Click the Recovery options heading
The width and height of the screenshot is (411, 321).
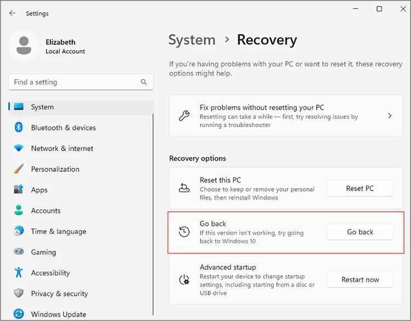click(x=198, y=158)
